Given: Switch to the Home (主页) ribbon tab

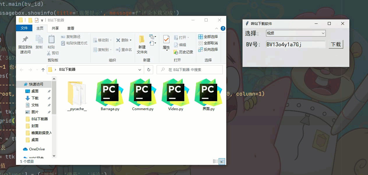Looking at the screenshot, I should [x=40, y=28].
